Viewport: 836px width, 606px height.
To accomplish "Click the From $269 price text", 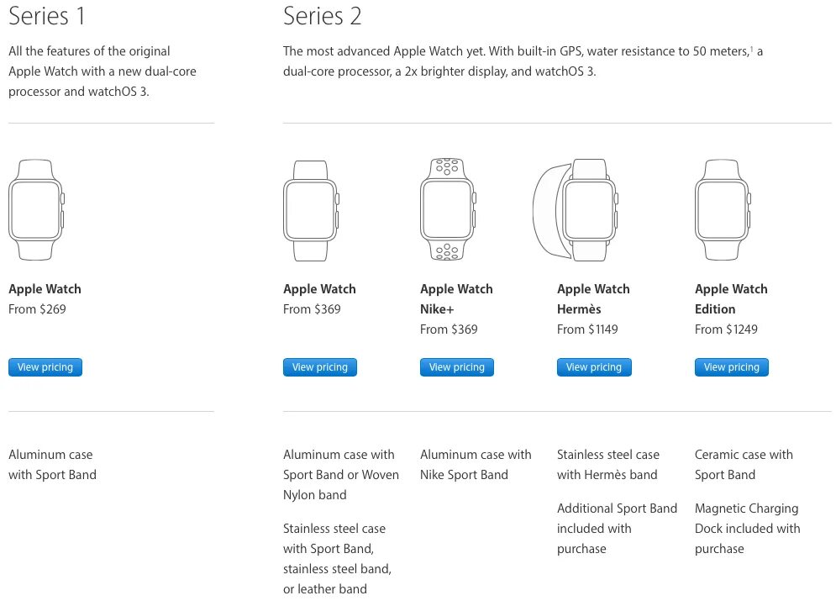I will pos(37,309).
